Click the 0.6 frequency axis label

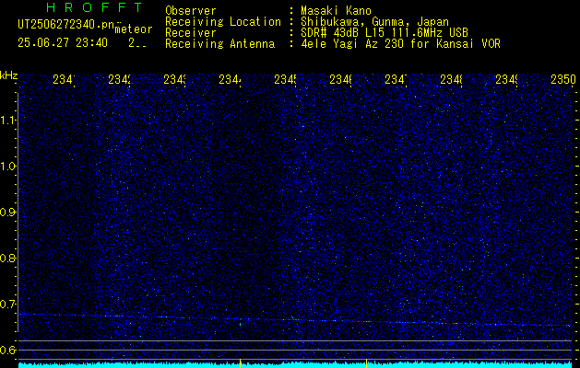[x=8, y=350]
